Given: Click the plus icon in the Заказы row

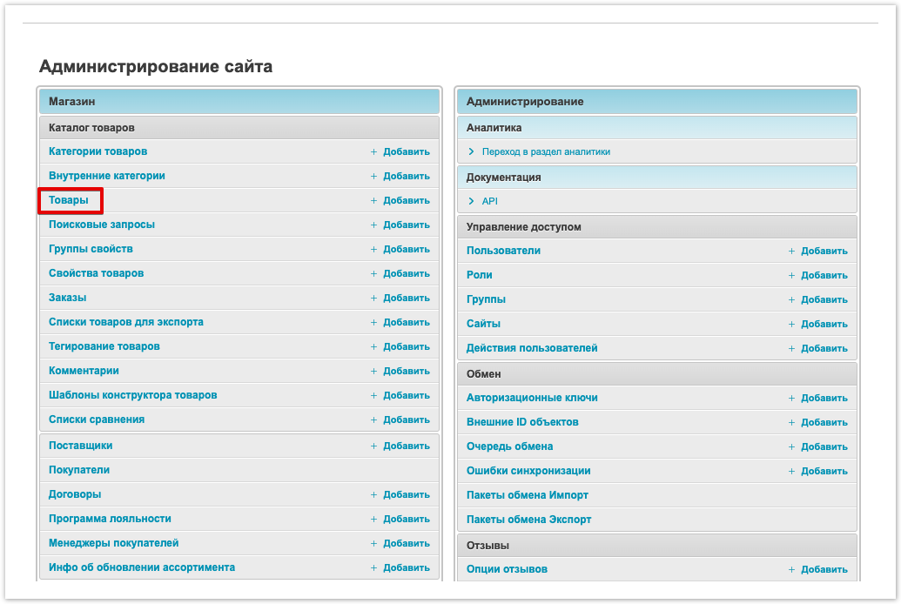Looking at the screenshot, I should coord(374,298).
